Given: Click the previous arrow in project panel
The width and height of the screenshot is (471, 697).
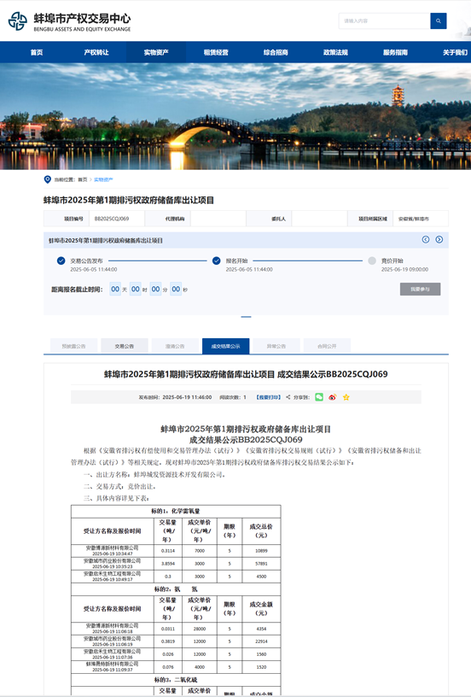Looking at the screenshot, I should 425,239.
